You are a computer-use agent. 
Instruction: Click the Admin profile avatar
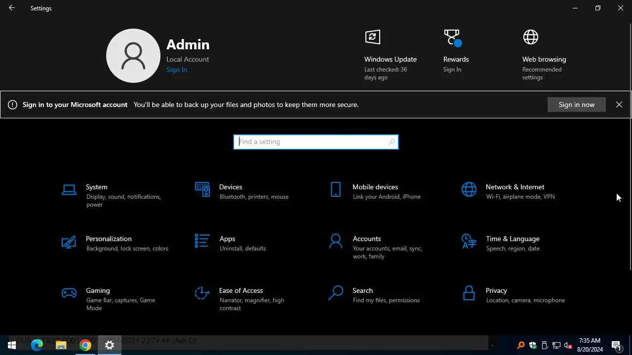tap(133, 55)
